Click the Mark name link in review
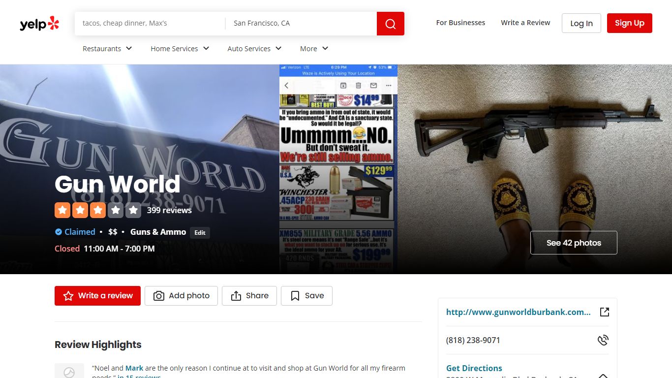 pyautogui.click(x=134, y=368)
